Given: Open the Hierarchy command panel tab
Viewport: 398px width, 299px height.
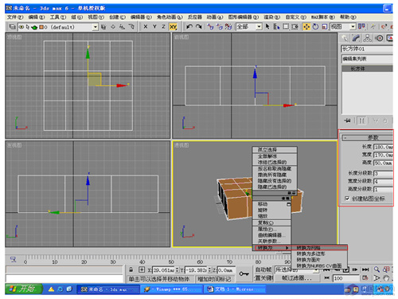Looking at the screenshot, I should point(368,38).
